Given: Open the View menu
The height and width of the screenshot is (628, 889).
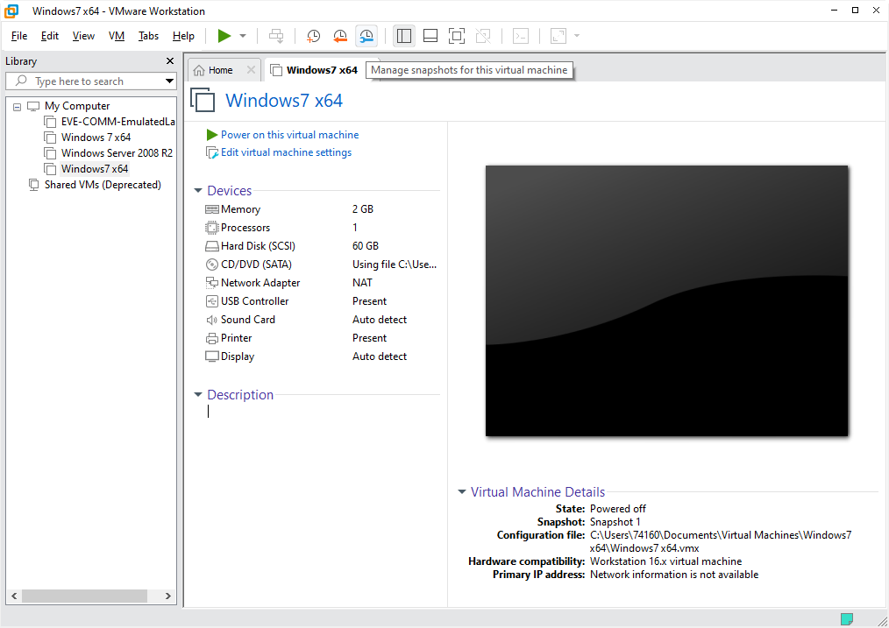Looking at the screenshot, I should tap(83, 36).
